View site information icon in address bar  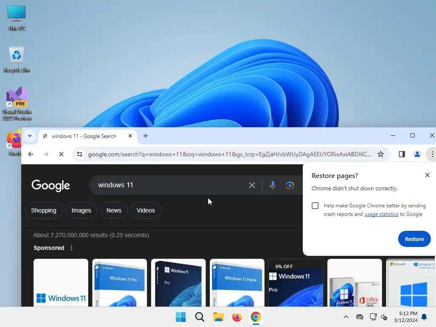[x=80, y=154]
